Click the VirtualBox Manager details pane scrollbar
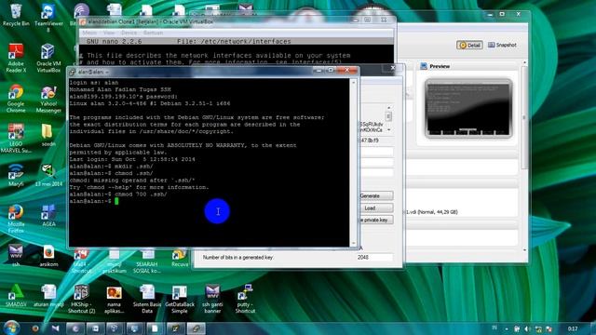This screenshot has height=335, width=596. click(525, 156)
